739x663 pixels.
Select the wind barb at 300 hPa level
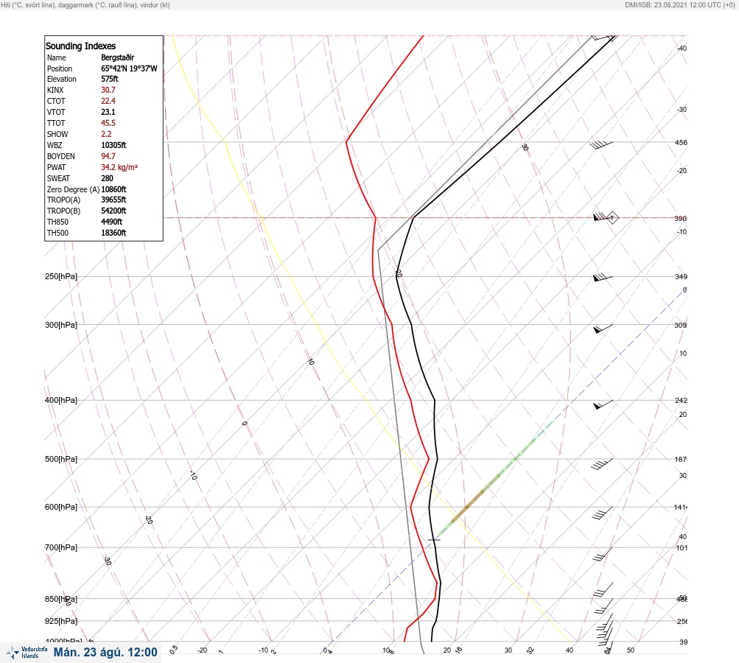point(603,329)
